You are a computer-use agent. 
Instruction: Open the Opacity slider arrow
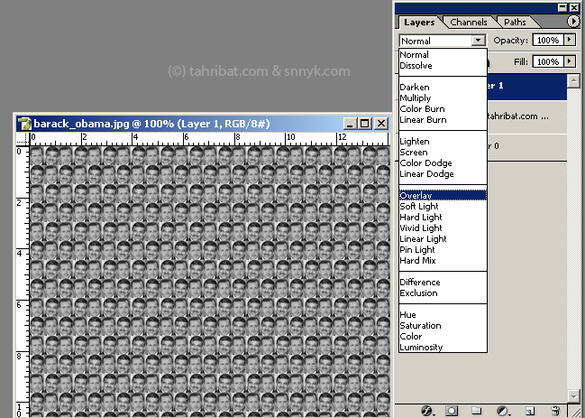(570, 40)
